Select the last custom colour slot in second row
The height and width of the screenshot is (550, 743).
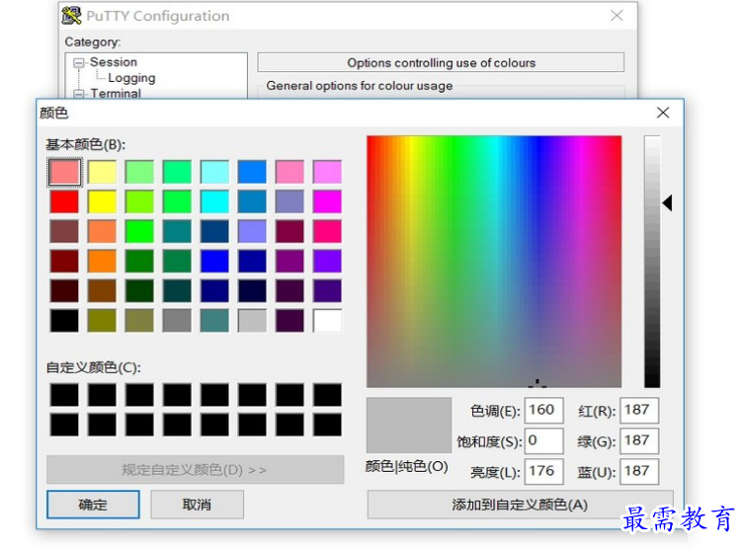(x=327, y=425)
